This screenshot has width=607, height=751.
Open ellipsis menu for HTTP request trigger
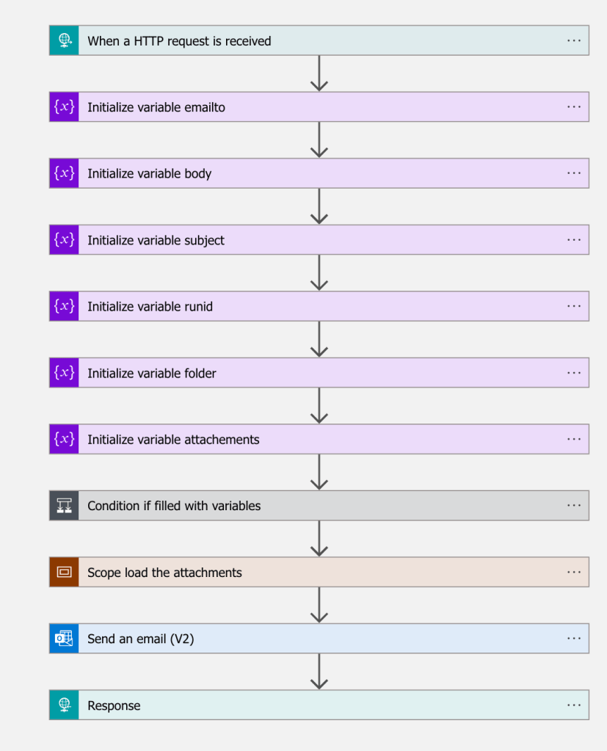tap(574, 40)
